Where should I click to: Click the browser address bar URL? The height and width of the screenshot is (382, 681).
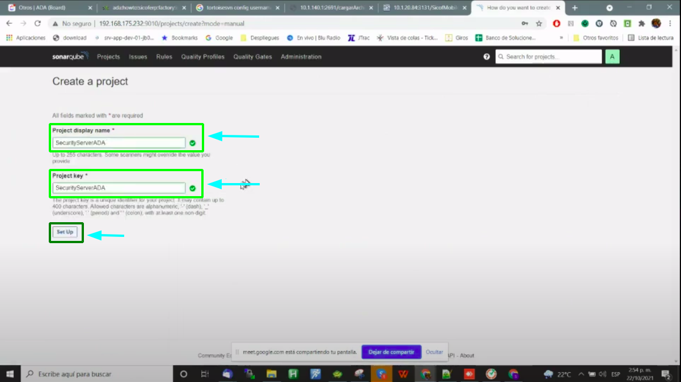click(x=172, y=24)
